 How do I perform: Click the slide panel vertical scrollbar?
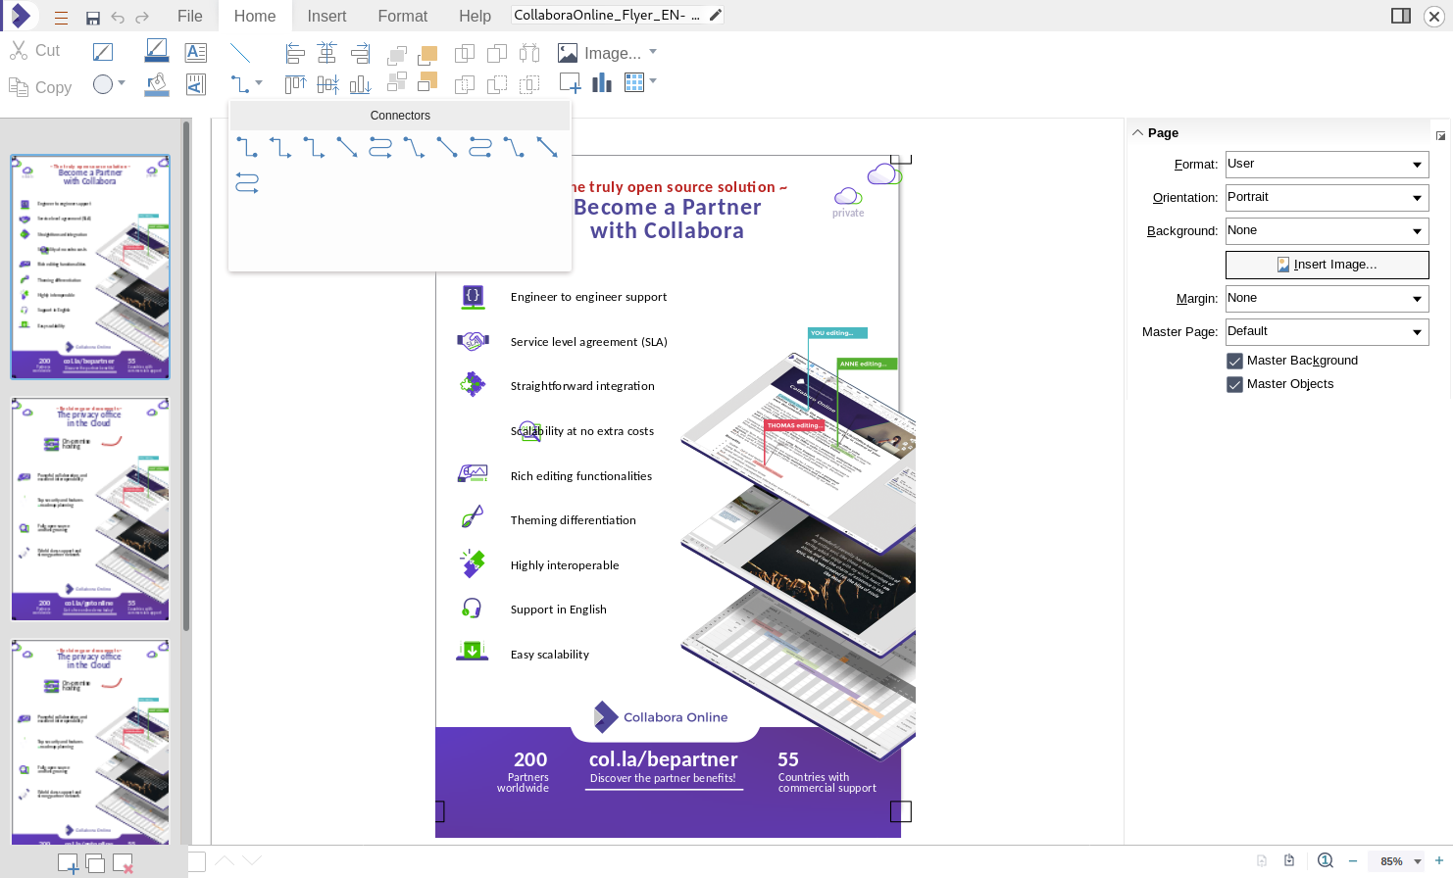tap(186, 375)
